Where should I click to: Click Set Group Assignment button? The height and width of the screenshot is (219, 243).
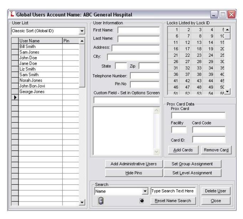click(x=192, y=164)
